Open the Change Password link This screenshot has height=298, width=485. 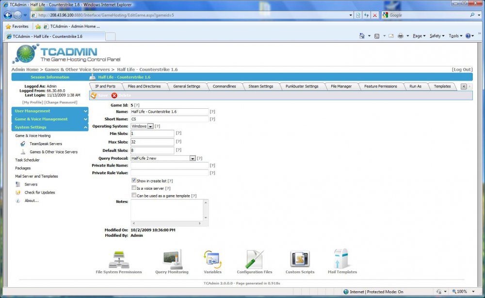[61, 102]
